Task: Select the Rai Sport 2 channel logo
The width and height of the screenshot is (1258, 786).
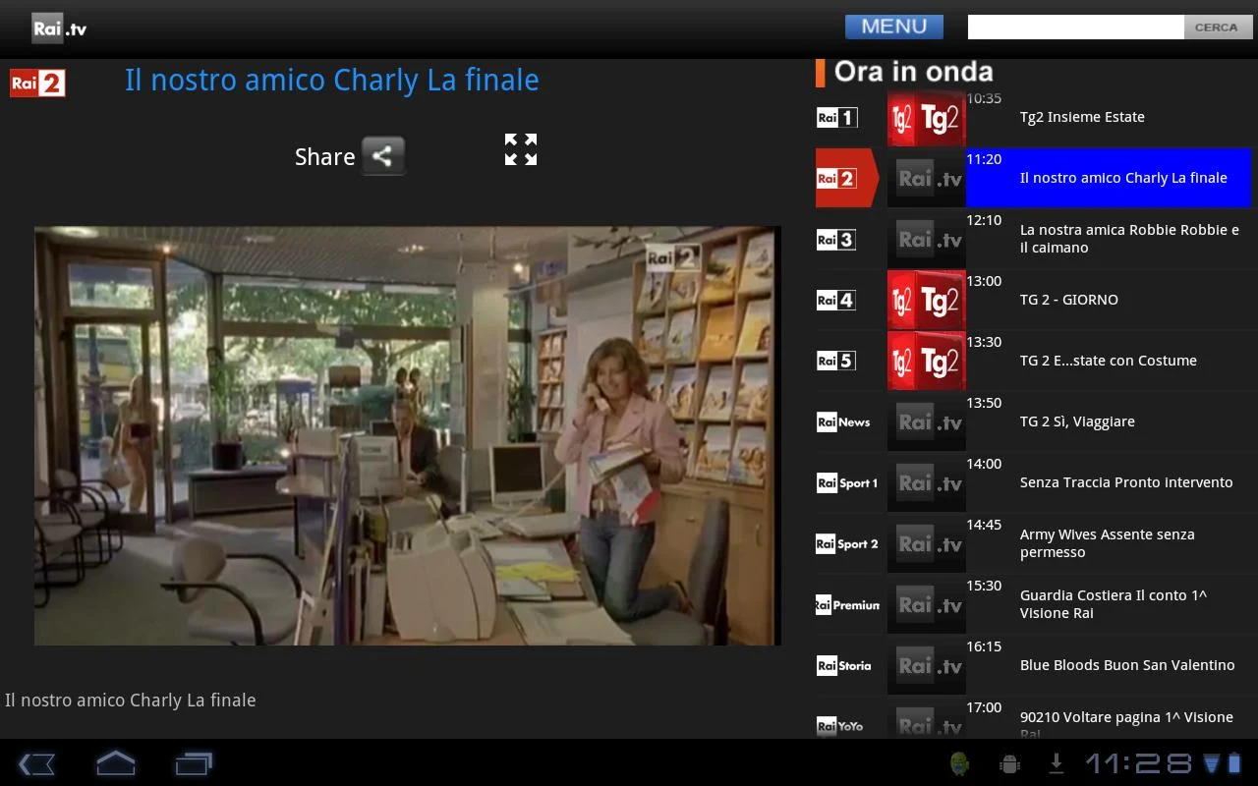Action: [x=847, y=543]
